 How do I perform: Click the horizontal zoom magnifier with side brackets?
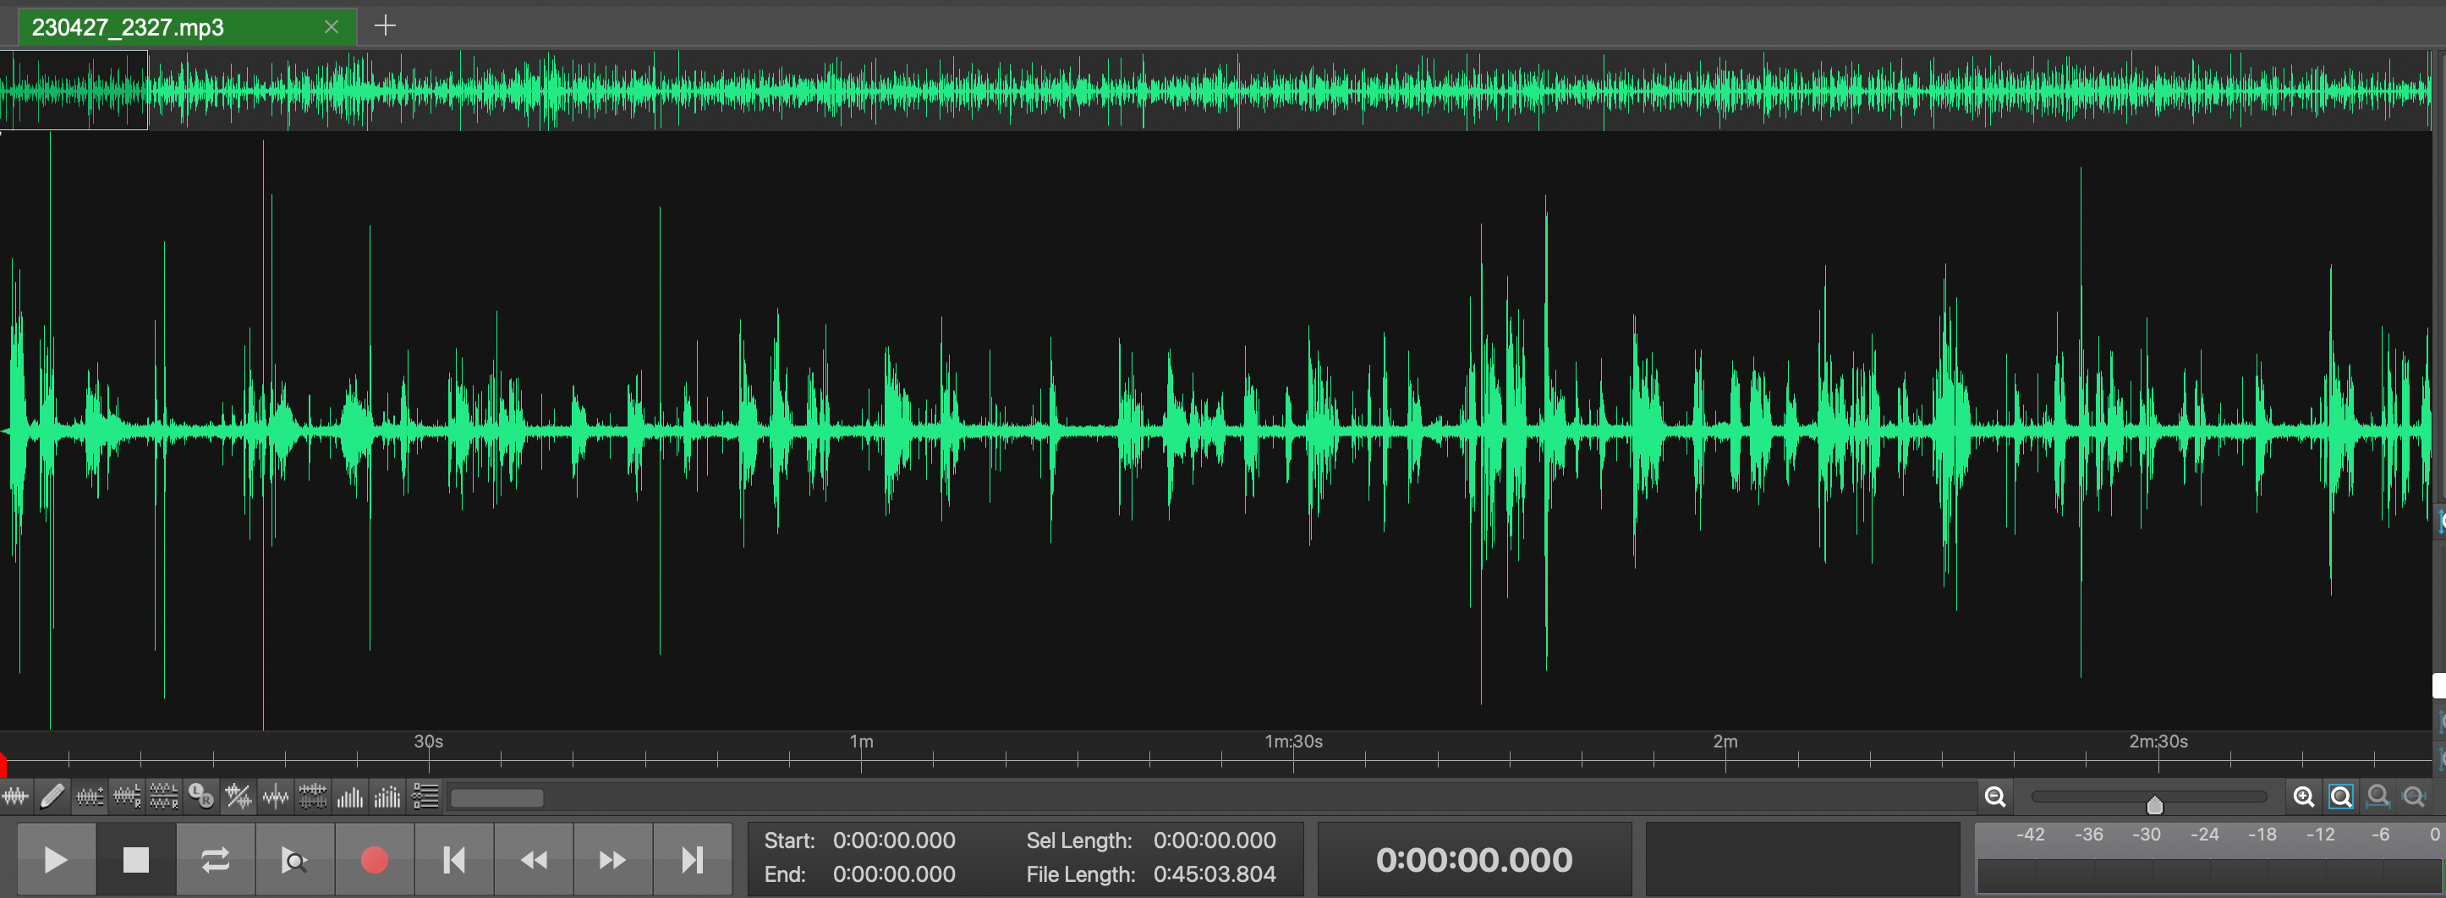pyautogui.click(x=2414, y=797)
